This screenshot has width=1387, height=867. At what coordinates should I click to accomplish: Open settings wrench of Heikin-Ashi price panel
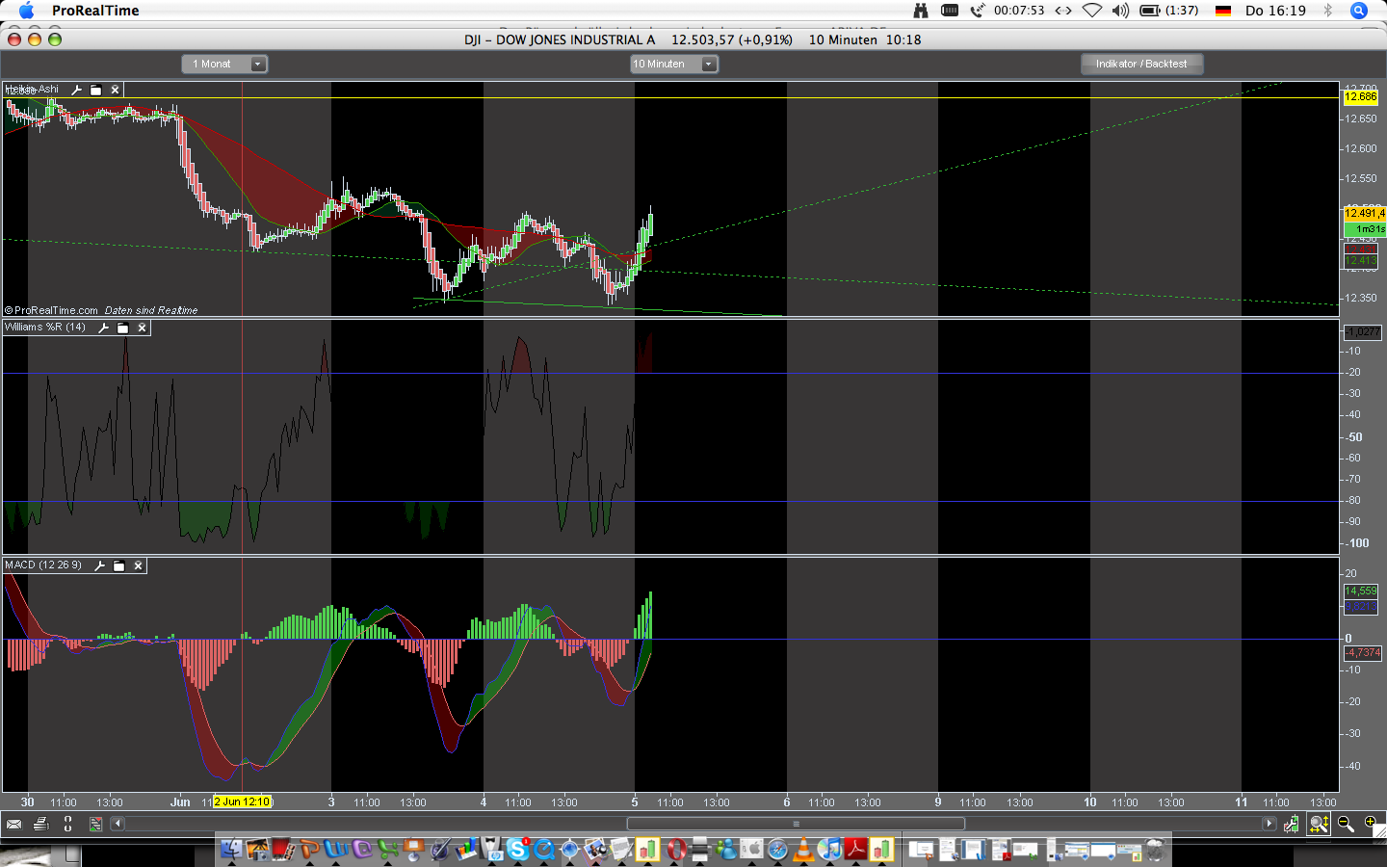point(77,90)
